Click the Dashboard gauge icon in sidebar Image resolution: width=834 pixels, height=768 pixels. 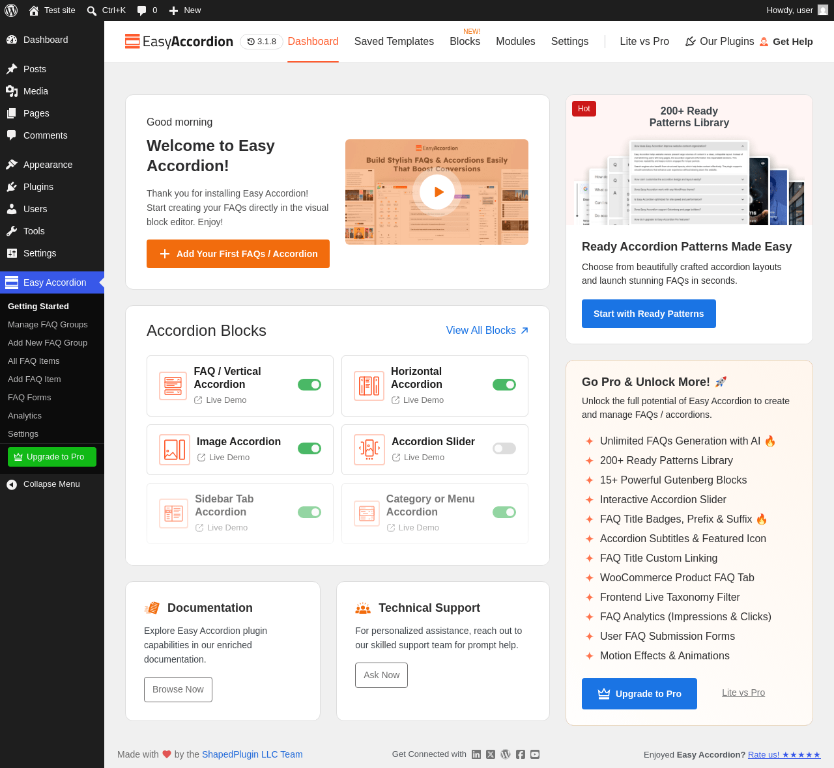click(12, 40)
